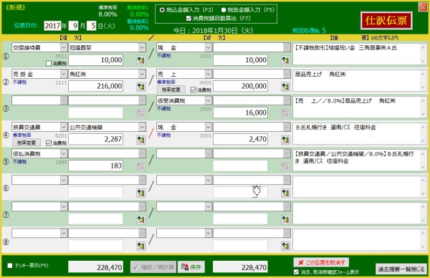Open 仮受消費税 credit account dropdown
The height and width of the screenshot is (278, 430).
[x=208, y=100]
